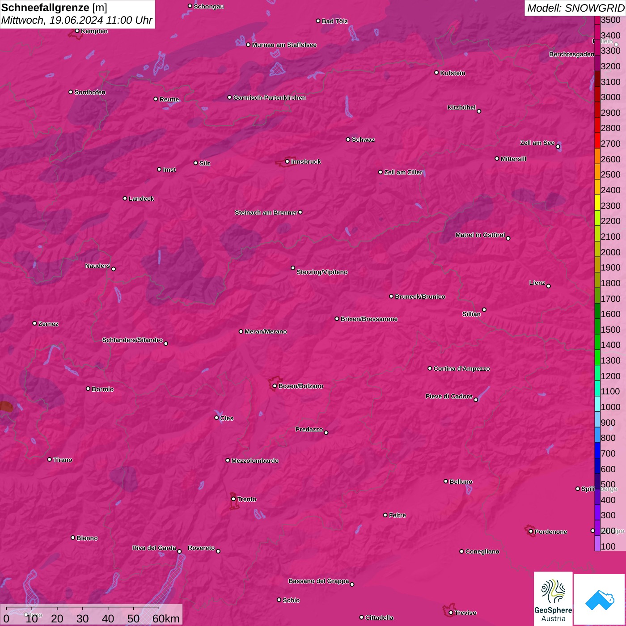Click the Lienz location marker

[x=548, y=286]
